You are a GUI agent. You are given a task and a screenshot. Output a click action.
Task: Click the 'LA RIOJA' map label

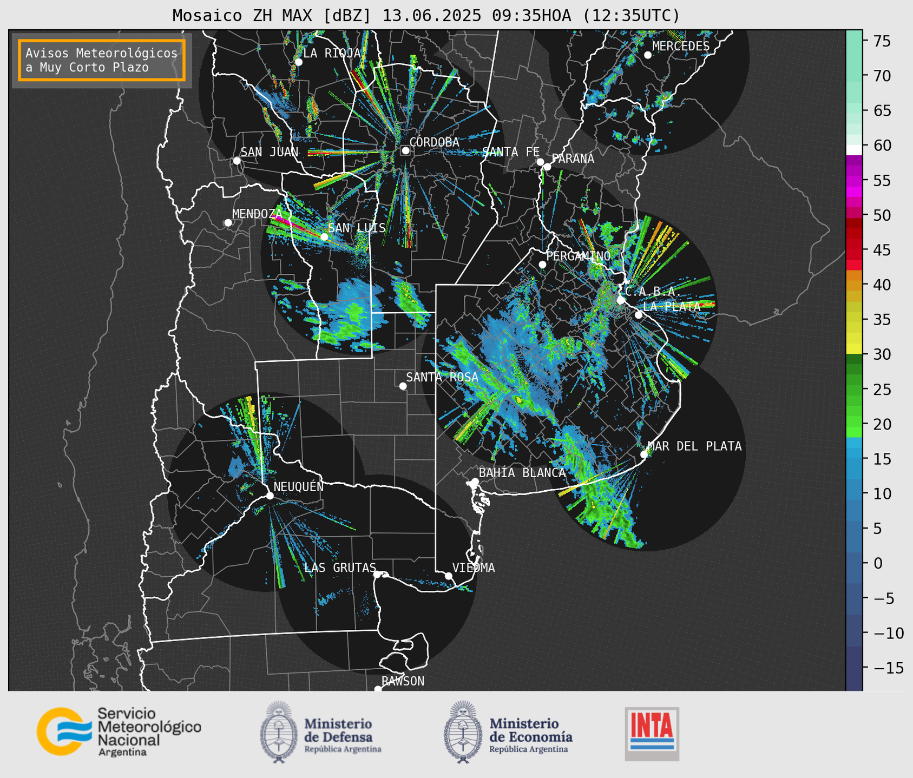tap(332, 53)
